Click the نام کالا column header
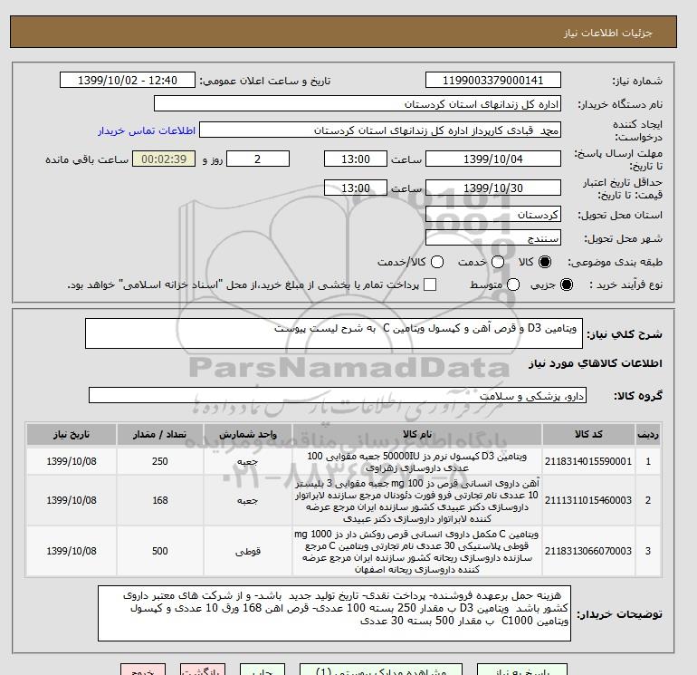 [417, 434]
